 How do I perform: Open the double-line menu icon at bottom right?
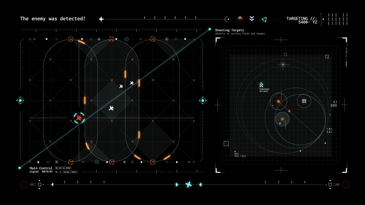coord(337,184)
